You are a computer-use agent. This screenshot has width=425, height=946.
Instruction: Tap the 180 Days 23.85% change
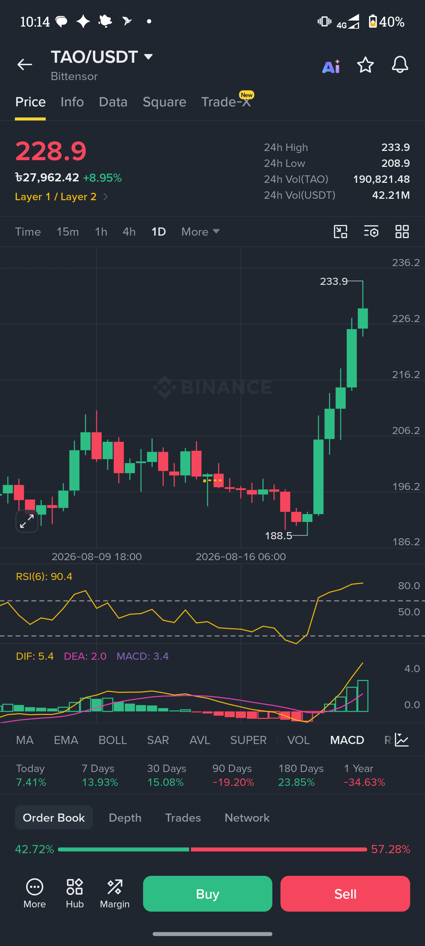(x=301, y=775)
